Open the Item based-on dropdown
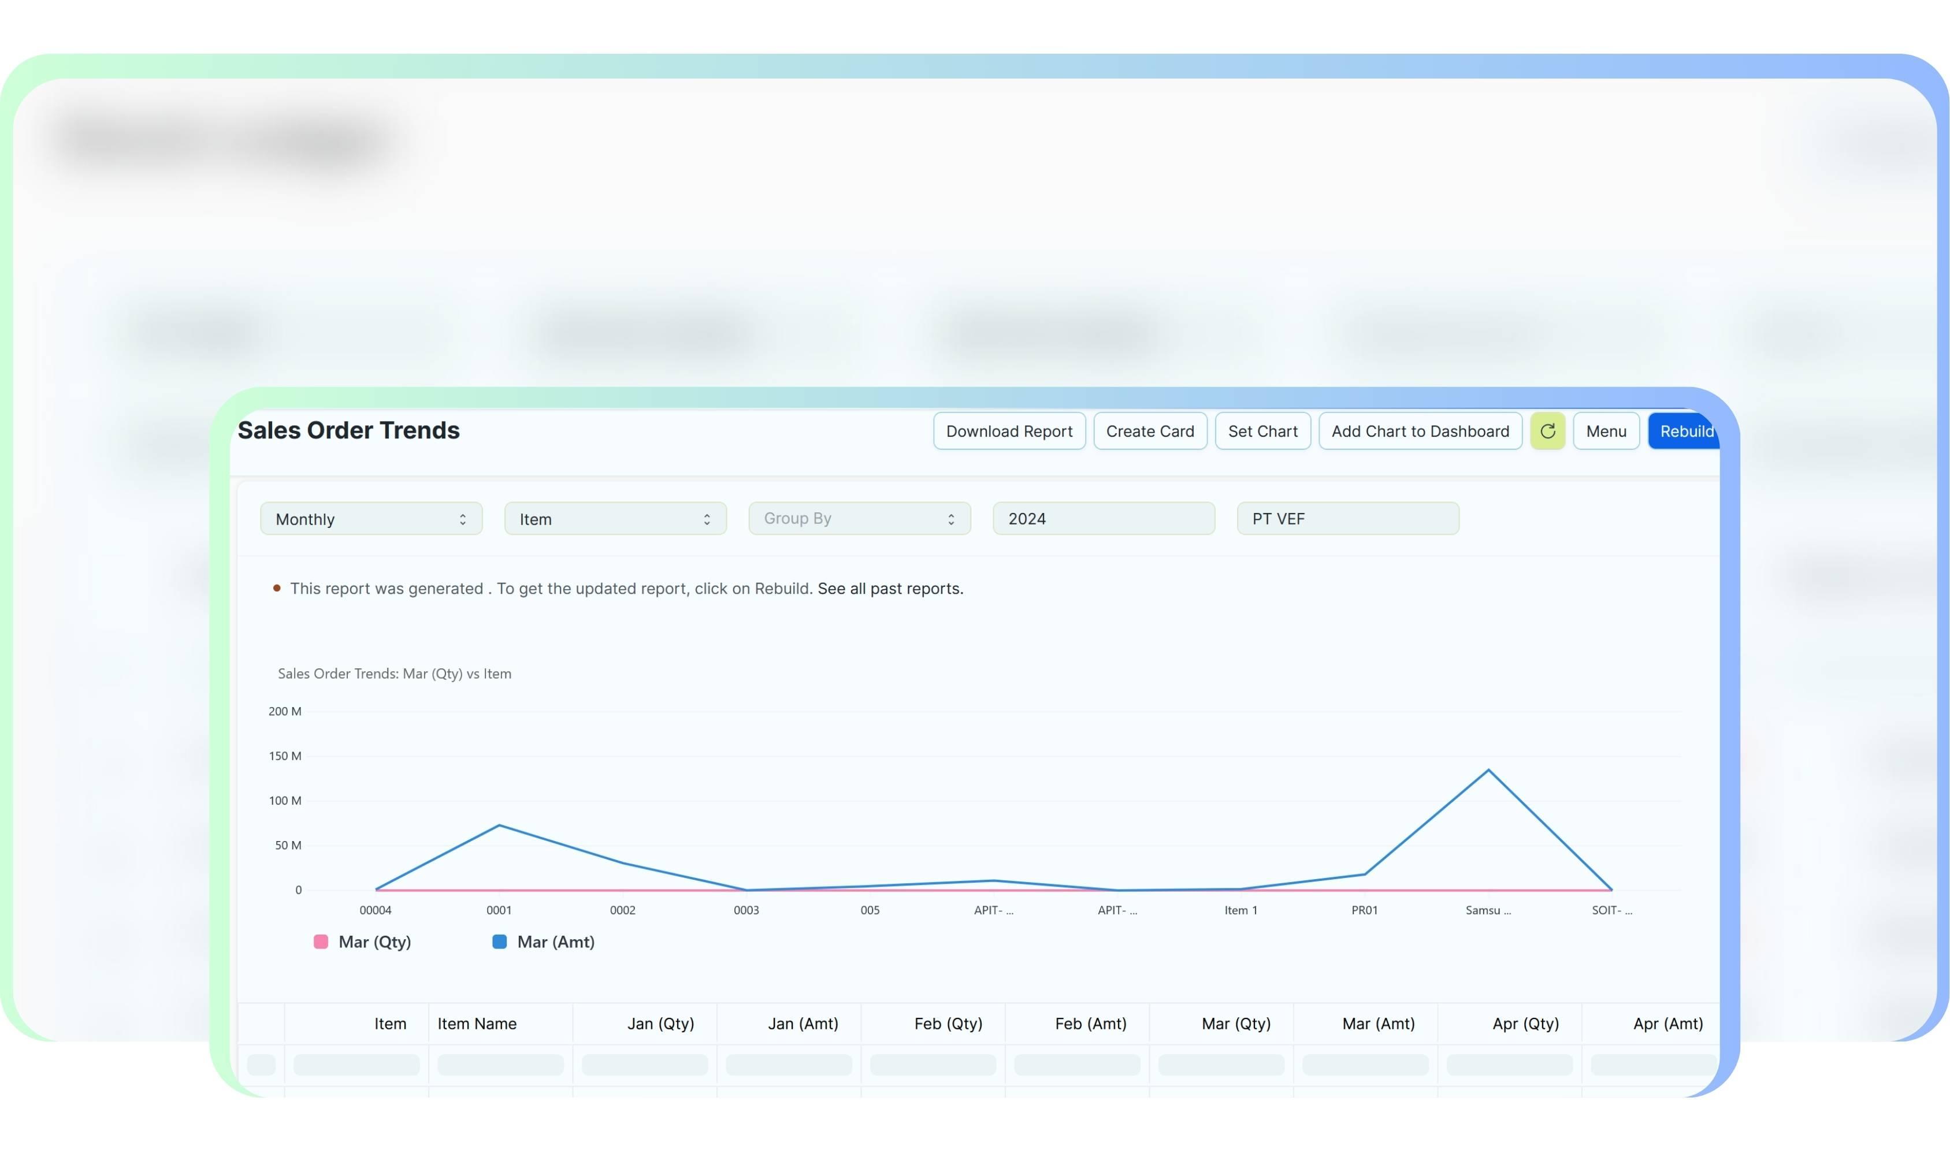Image resolution: width=1950 pixels, height=1157 pixels. pyautogui.click(x=615, y=519)
